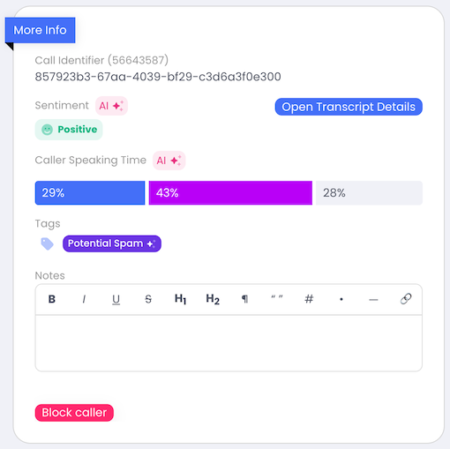The image size is (450, 449).
Task: Focus the Notes text area
Action: pos(229,343)
